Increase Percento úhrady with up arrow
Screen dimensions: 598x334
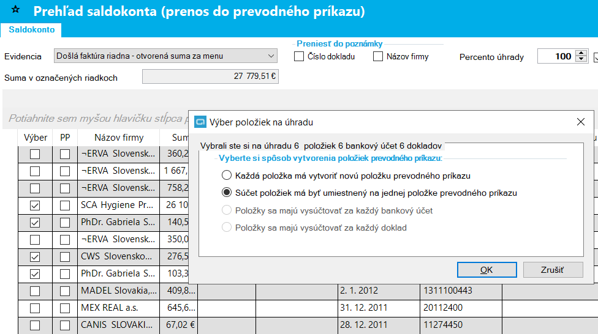point(581,53)
